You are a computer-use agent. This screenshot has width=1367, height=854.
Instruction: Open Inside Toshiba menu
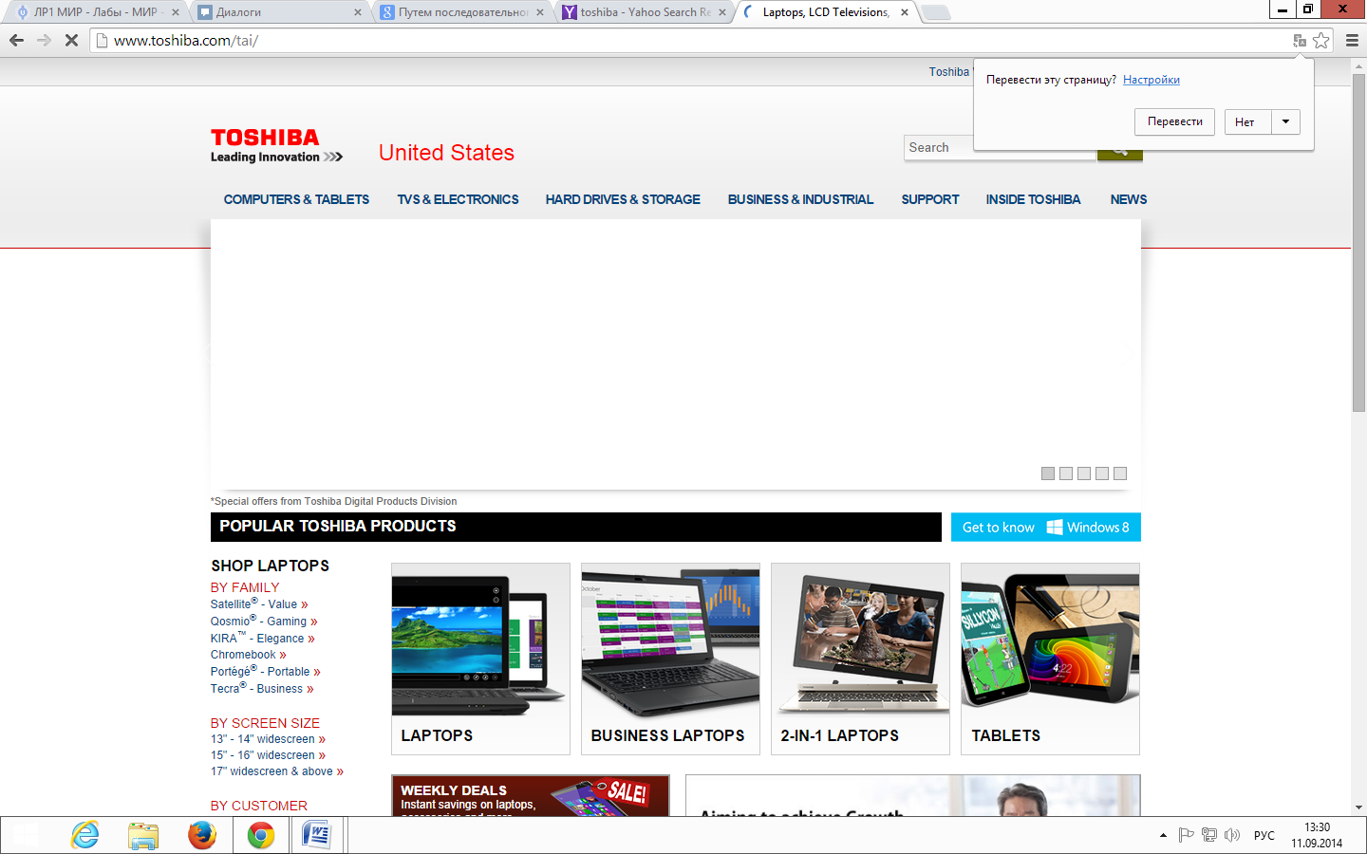pos(1033,199)
